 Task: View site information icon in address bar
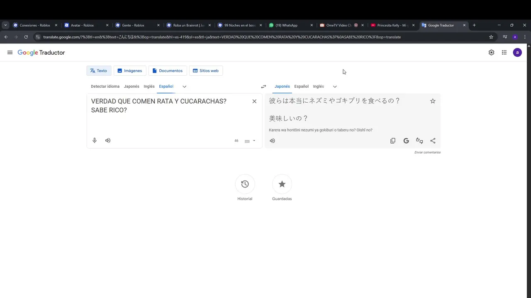point(38,37)
